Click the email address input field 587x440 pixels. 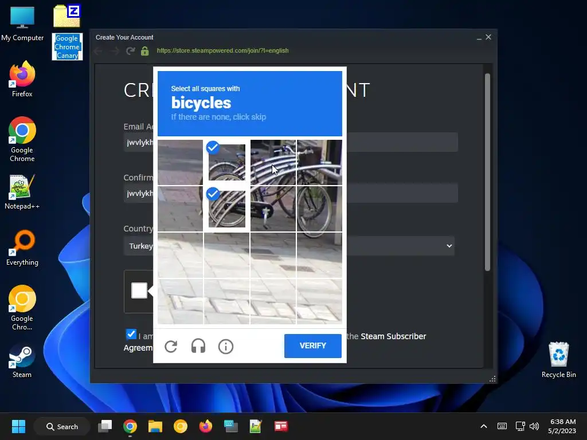tap(291, 142)
